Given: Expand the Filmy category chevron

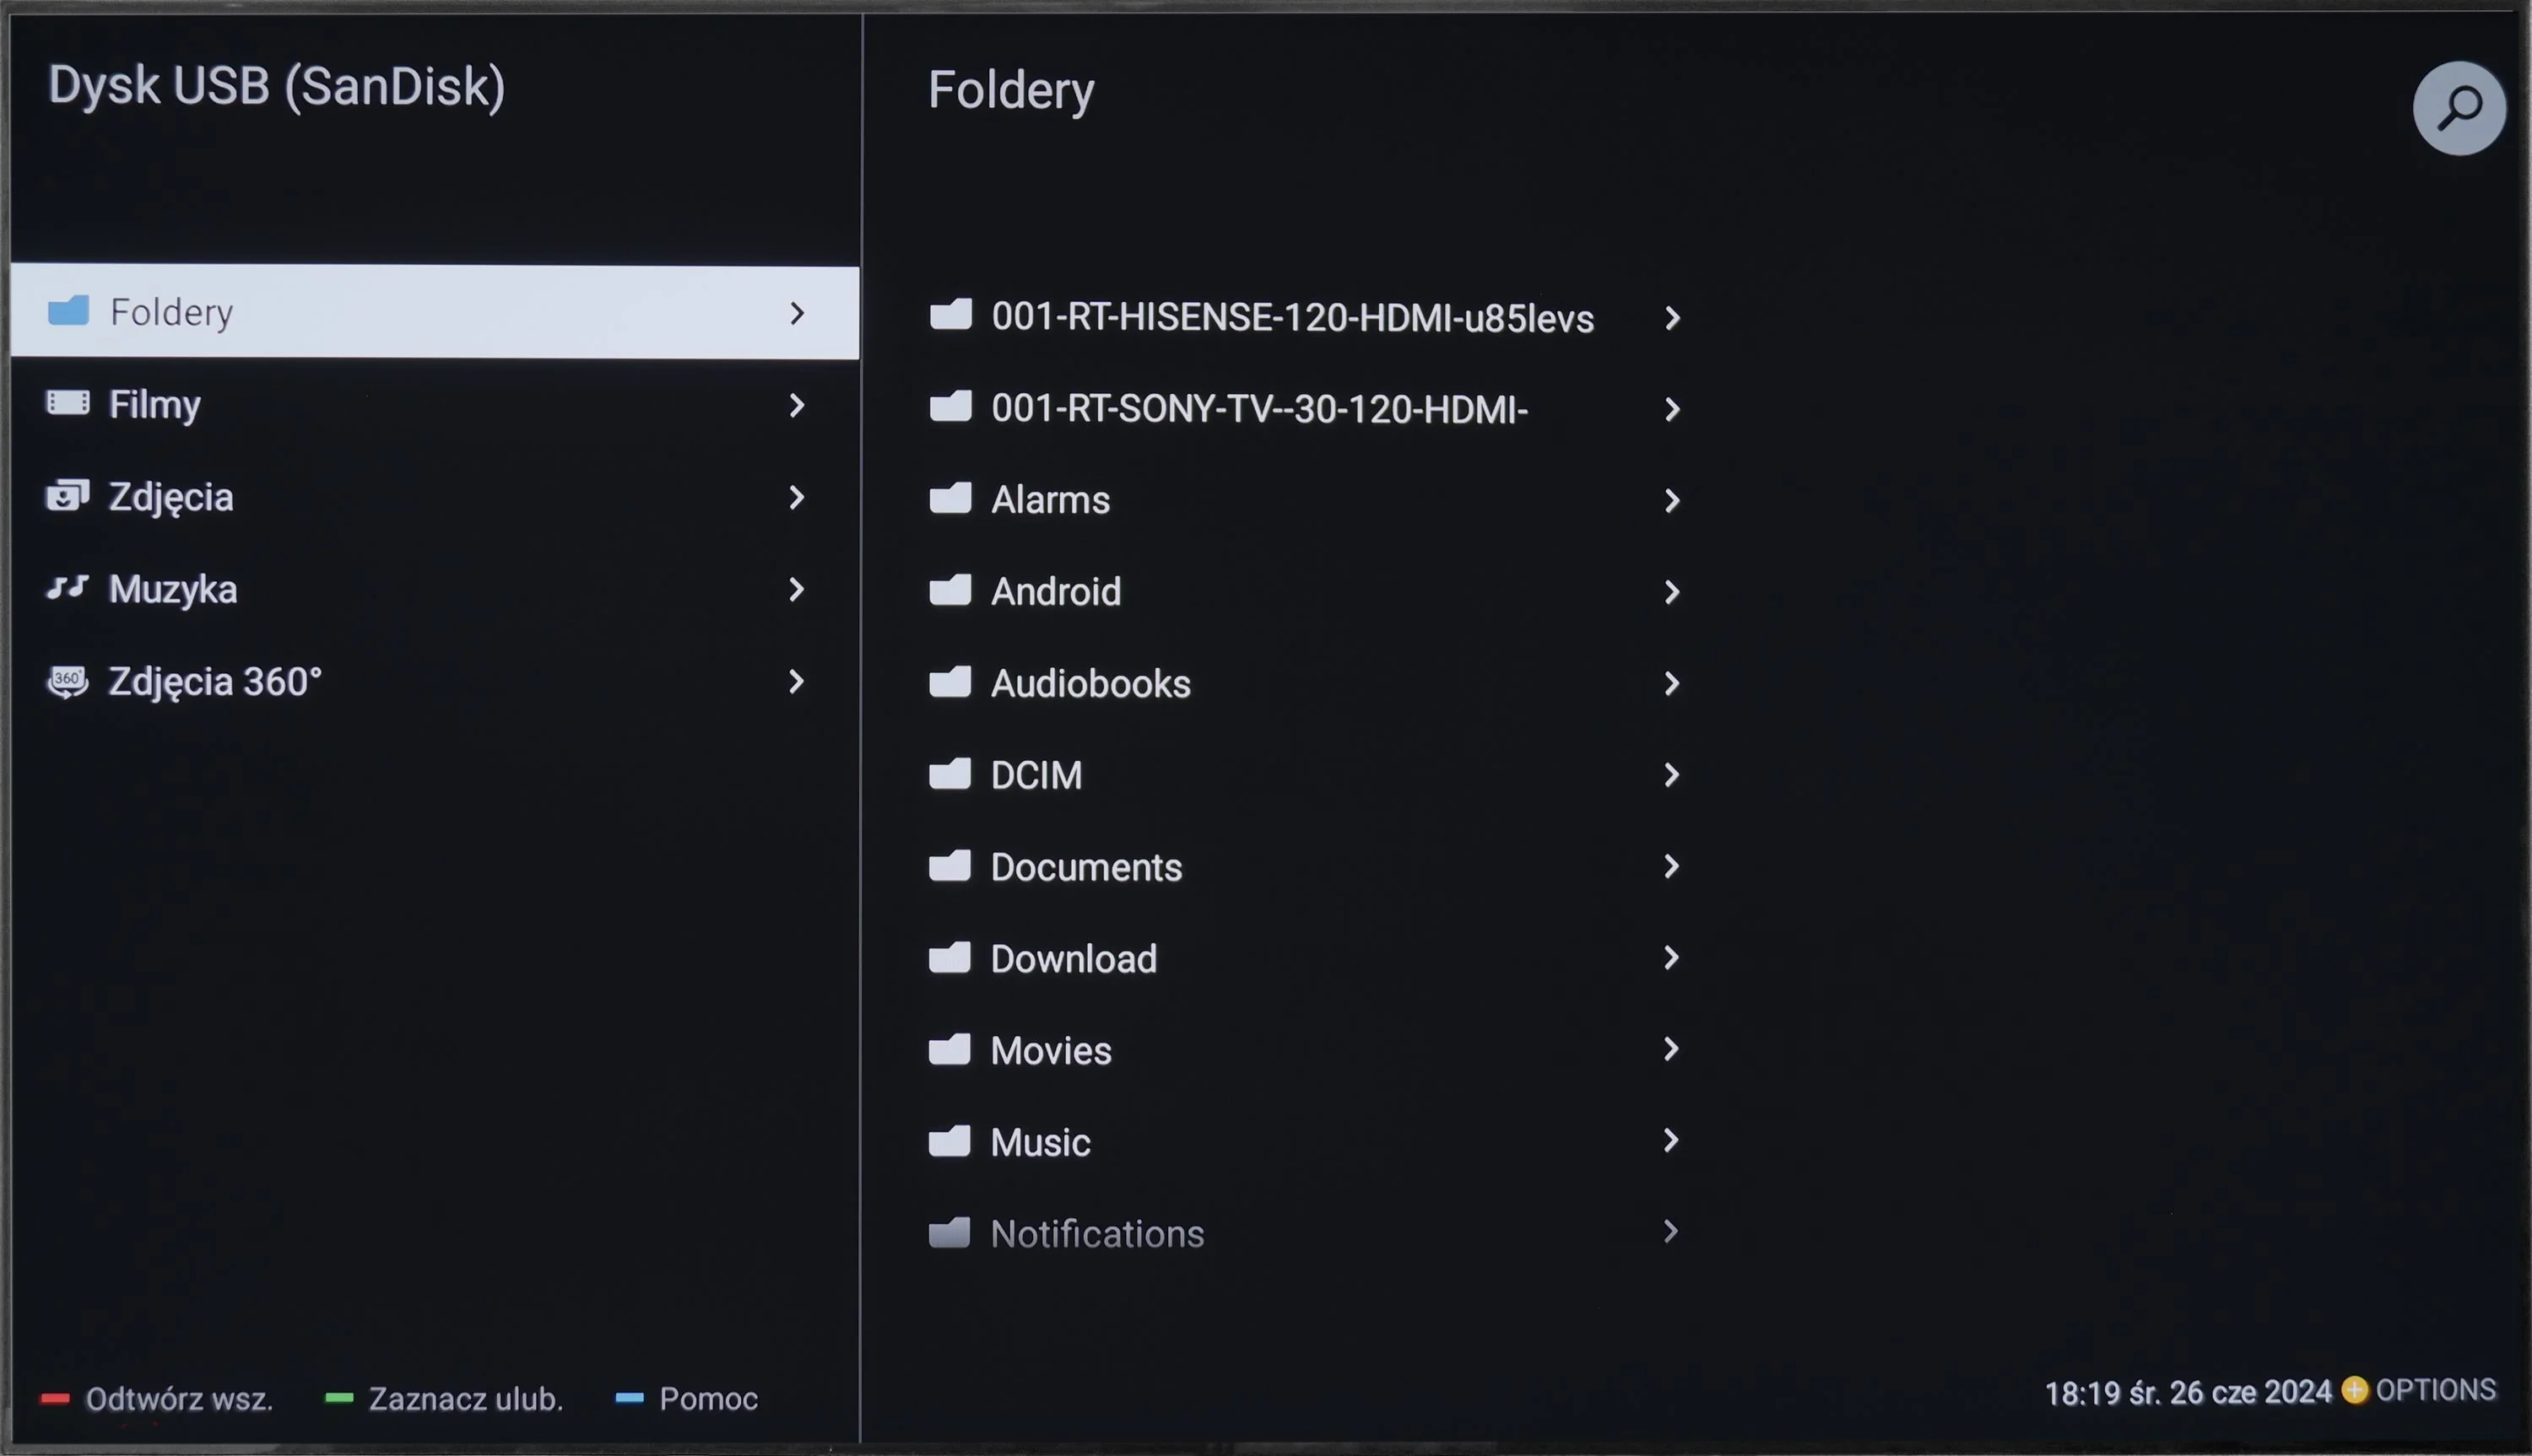Looking at the screenshot, I should pos(797,405).
